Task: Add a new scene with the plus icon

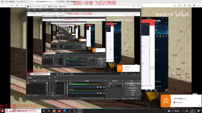Action: point(28,96)
